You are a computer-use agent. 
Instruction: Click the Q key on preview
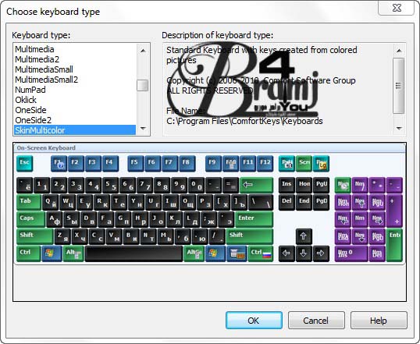click(51, 202)
